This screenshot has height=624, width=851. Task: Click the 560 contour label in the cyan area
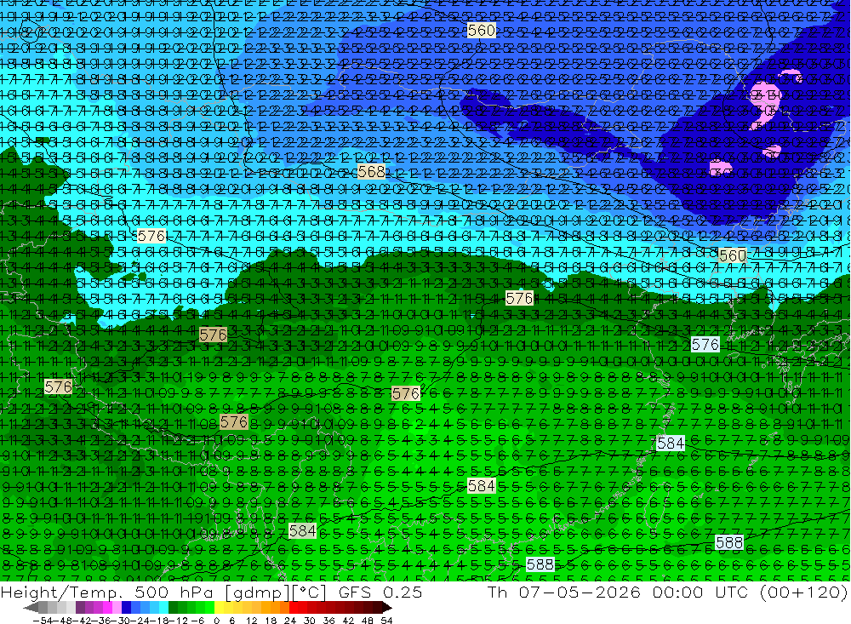click(732, 255)
